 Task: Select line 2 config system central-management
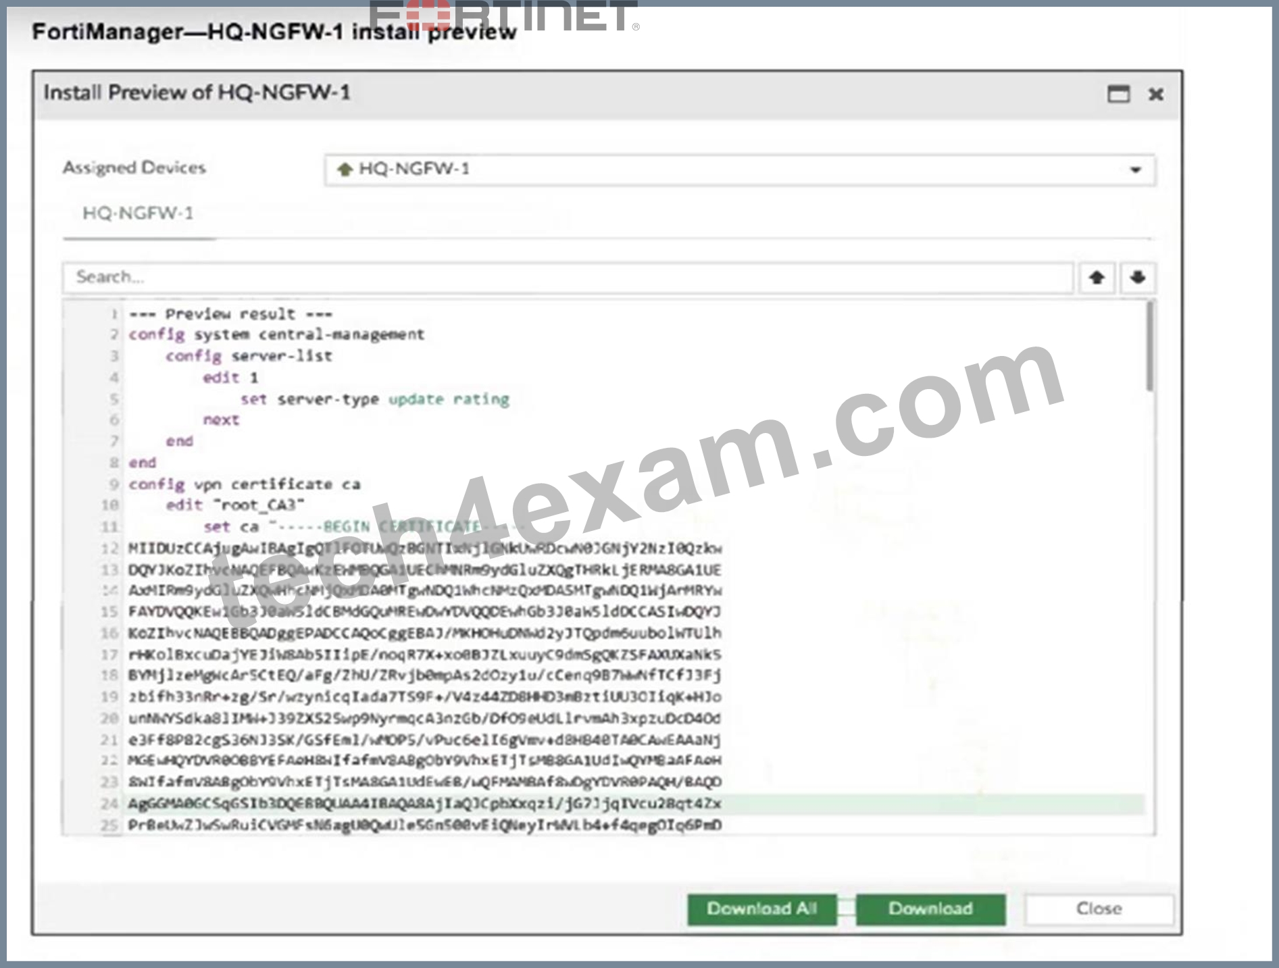(x=277, y=334)
